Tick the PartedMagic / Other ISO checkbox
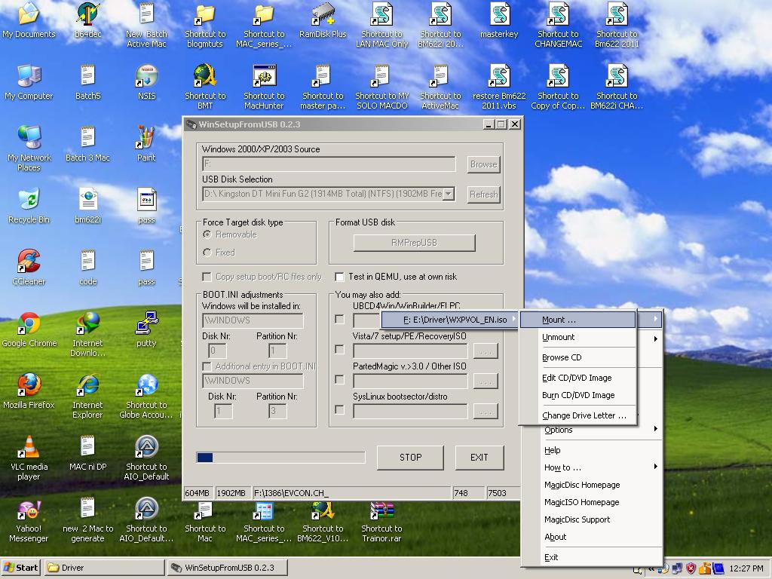The height and width of the screenshot is (579, 772). pos(339,380)
